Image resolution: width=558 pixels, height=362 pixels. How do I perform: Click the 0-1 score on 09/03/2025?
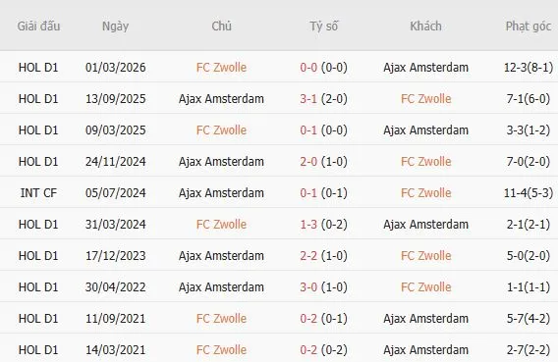pyautogui.click(x=308, y=130)
